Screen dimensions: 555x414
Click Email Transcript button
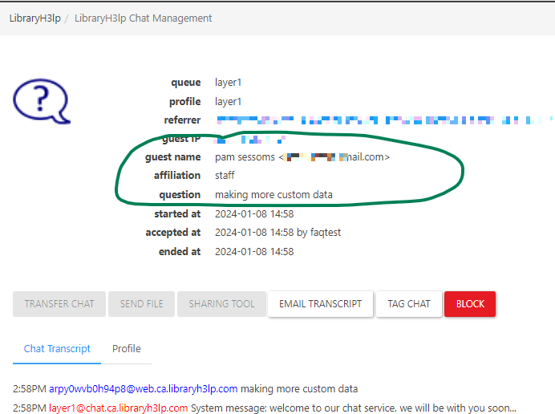click(x=320, y=304)
